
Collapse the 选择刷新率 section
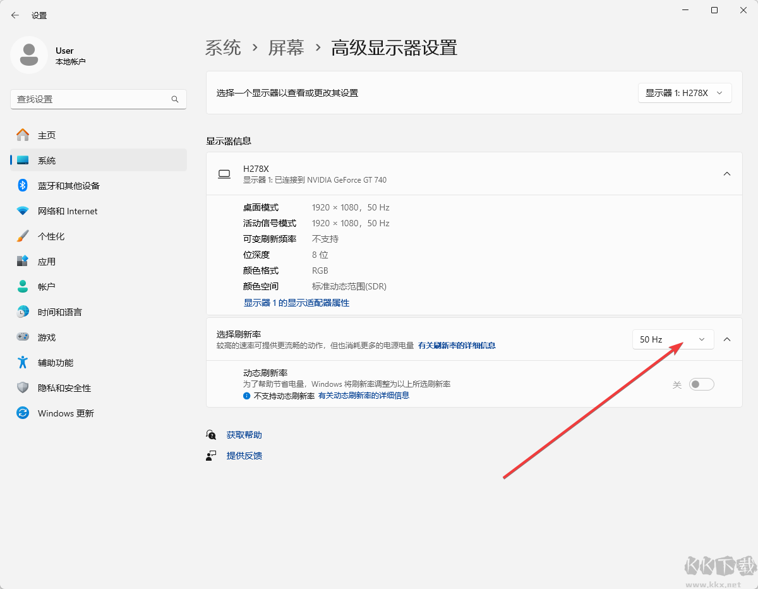click(x=726, y=339)
